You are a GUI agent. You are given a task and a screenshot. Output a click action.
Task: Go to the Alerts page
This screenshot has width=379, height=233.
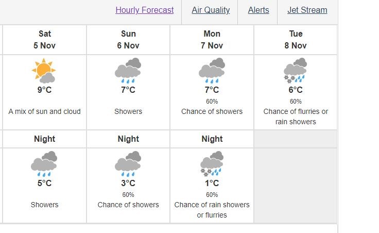pos(259,10)
